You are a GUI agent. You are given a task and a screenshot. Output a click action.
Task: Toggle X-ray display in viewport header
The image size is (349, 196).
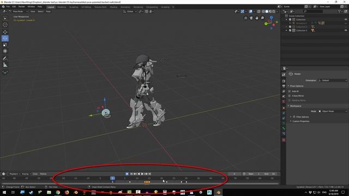click(x=258, y=11)
